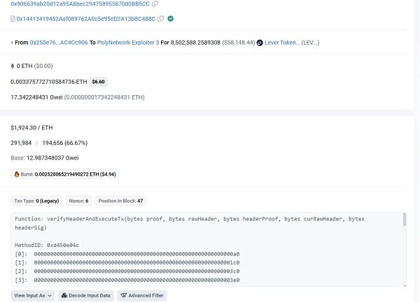Click the Base 12.987348037 Gwei value
The width and height of the screenshot is (420, 303).
(x=45, y=158)
